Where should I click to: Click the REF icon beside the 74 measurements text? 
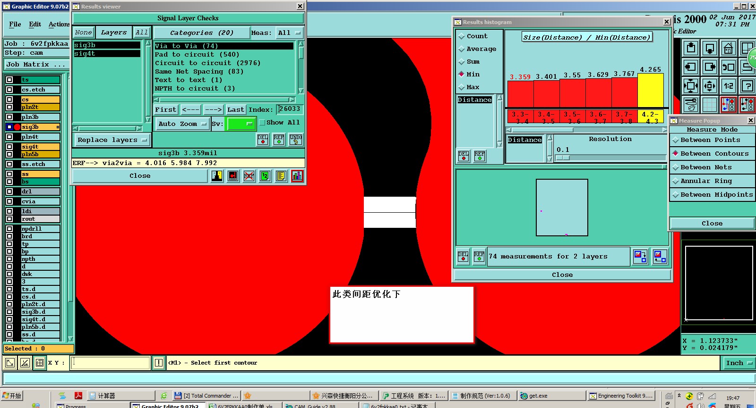(479, 257)
